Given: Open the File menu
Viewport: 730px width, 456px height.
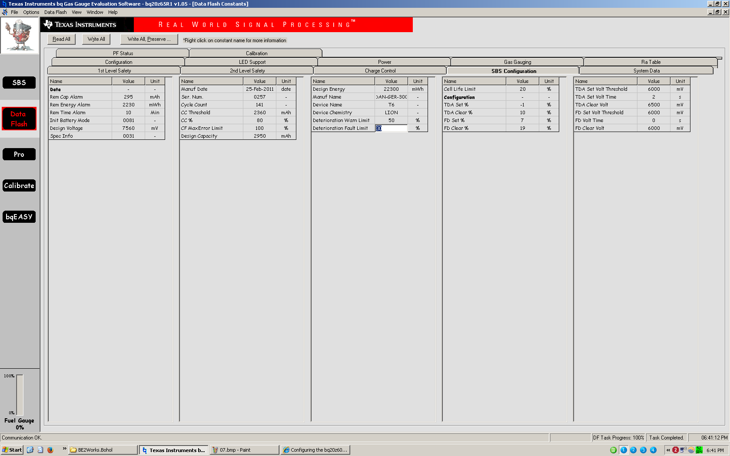Looking at the screenshot, I should coord(14,12).
